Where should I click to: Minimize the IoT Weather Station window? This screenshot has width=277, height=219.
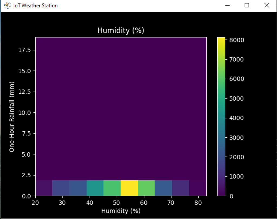[x=227, y=5]
